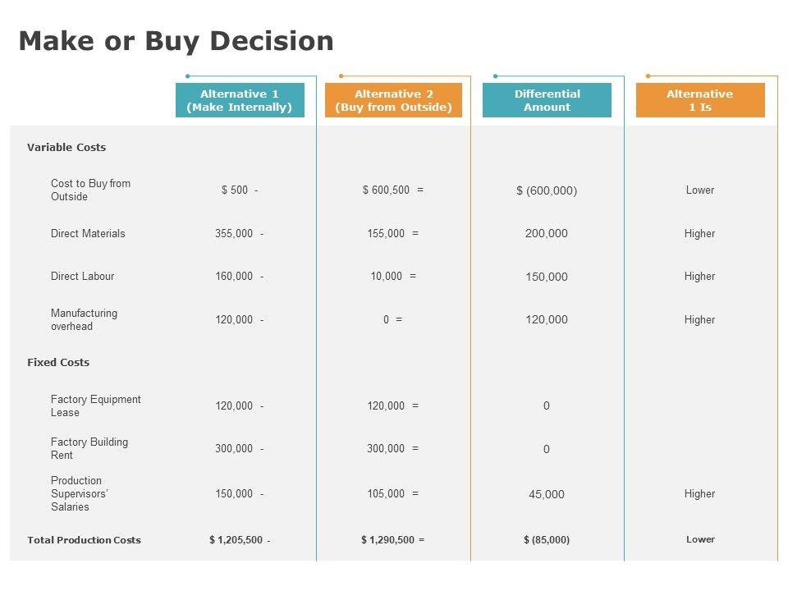Select the Factory Equipment Lease label
Image resolution: width=788 pixels, height=591 pixels.
click(x=95, y=405)
